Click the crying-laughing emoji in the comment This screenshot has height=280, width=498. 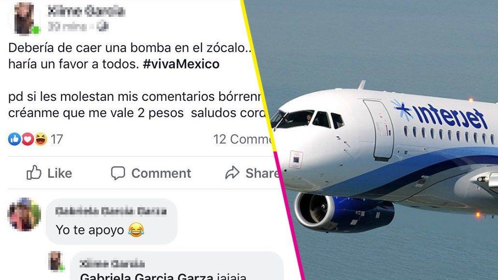[x=136, y=230]
